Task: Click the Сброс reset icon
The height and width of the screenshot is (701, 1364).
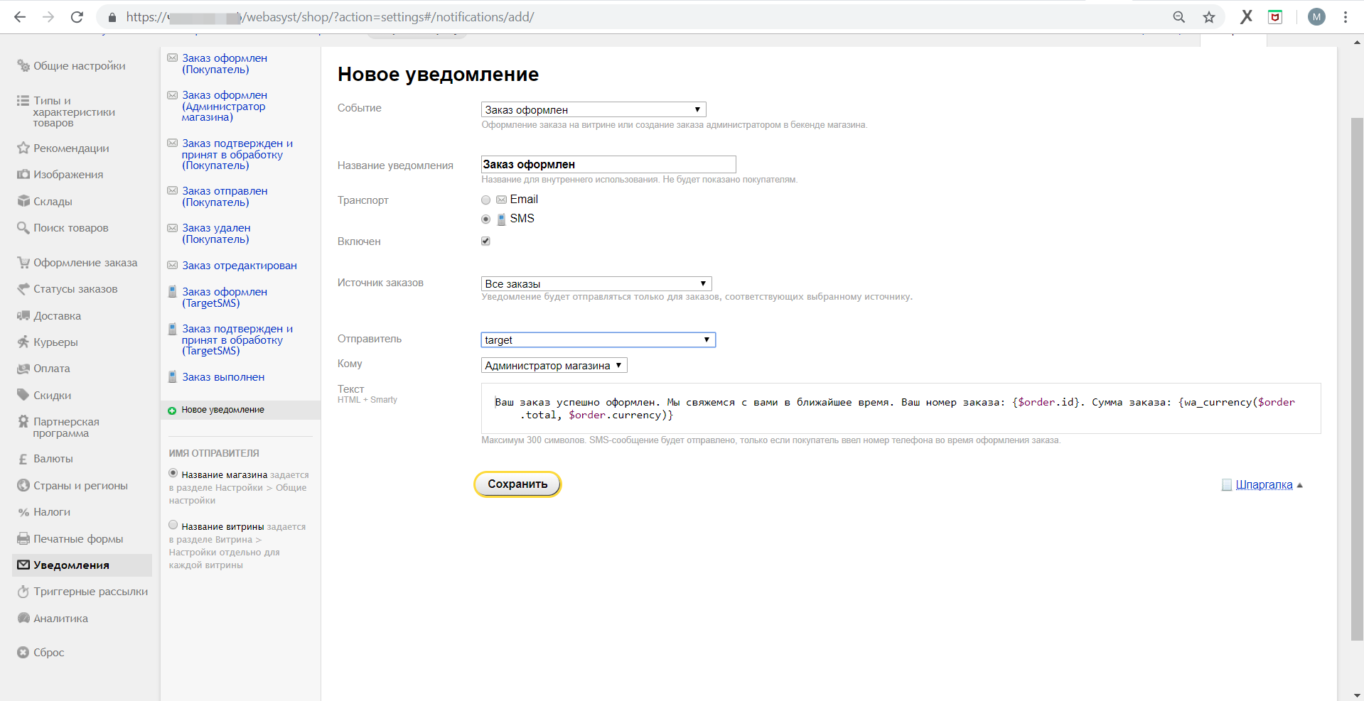Action: tap(23, 653)
